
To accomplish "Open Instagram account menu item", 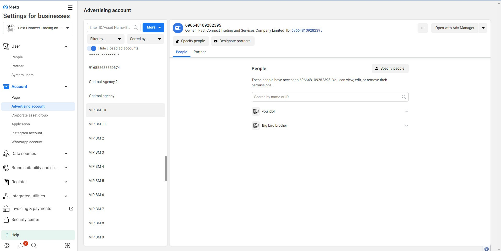I will (x=27, y=133).
